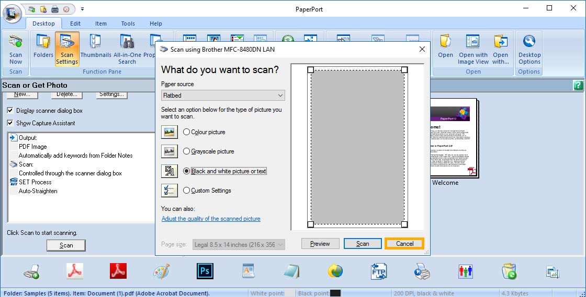Toggle the Scan Settings pane button
This screenshot has width=586, height=297.
67,49
